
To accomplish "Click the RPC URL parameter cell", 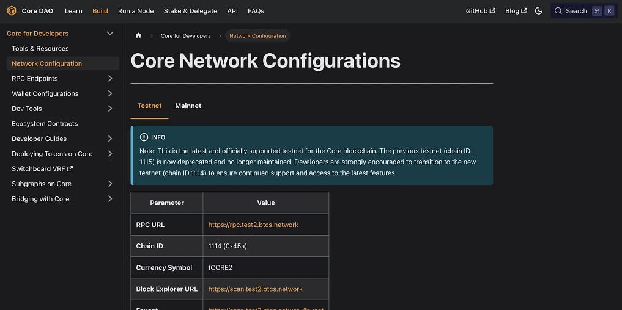I will coord(166,225).
